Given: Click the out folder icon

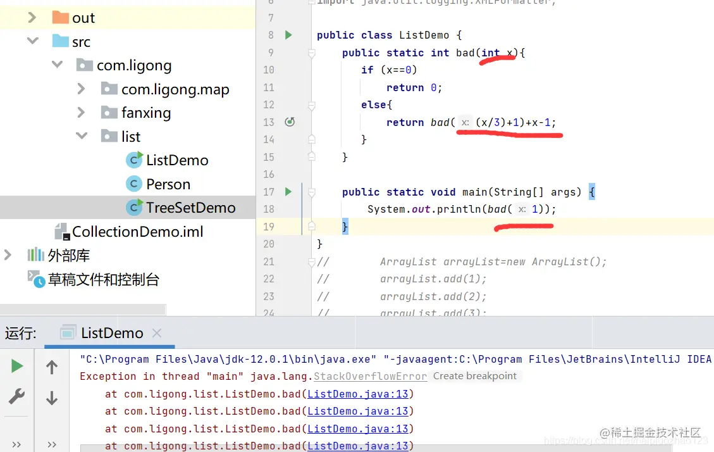Looking at the screenshot, I should coord(60,17).
